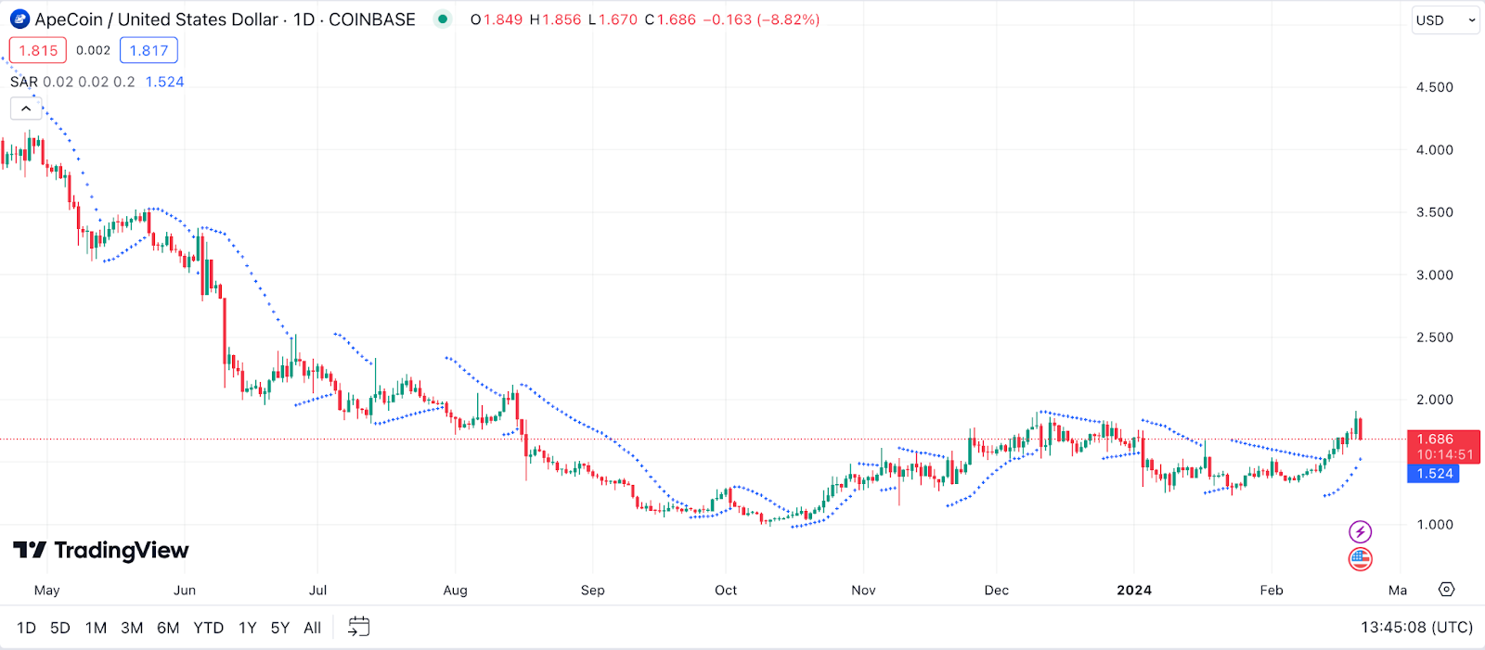This screenshot has width=1485, height=650.
Task: Click the 2024 label on time axis
Action: click(x=1134, y=590)
